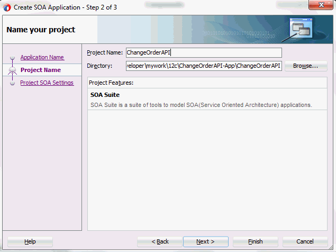The width and height of the screenshot is (336, 252).
Task: Click the Project Name field label
Action: tap(105, 52)
